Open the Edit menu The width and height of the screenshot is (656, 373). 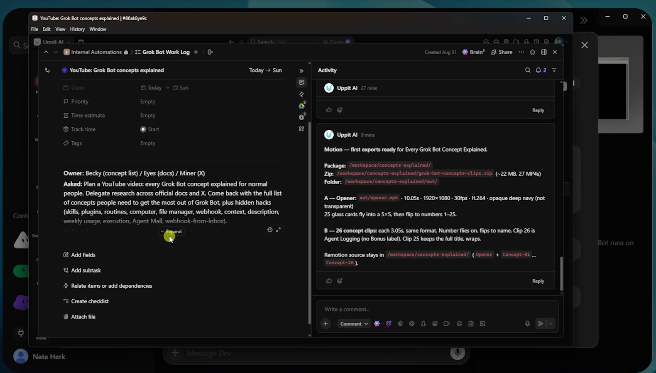47,29
